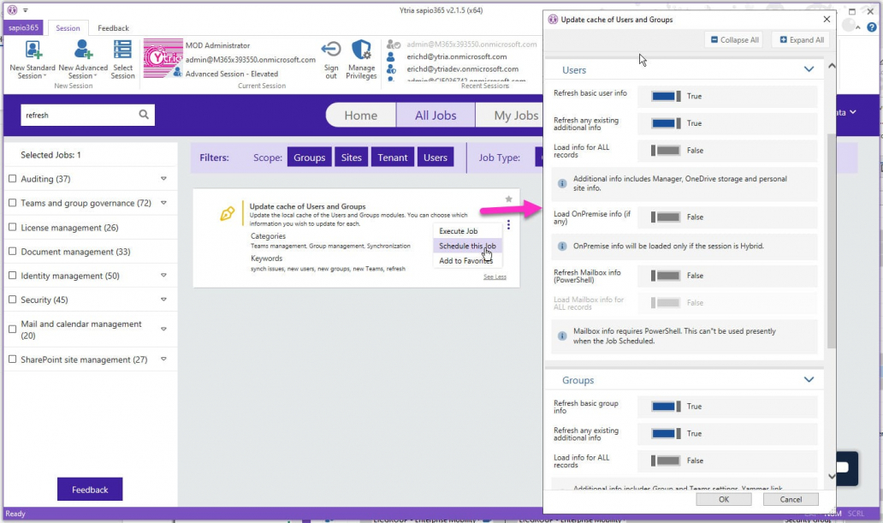The width and height of the screenshot is (883, 523).
Task: Expand the Auditing category arrow
Action: click(x=163, y=179)
